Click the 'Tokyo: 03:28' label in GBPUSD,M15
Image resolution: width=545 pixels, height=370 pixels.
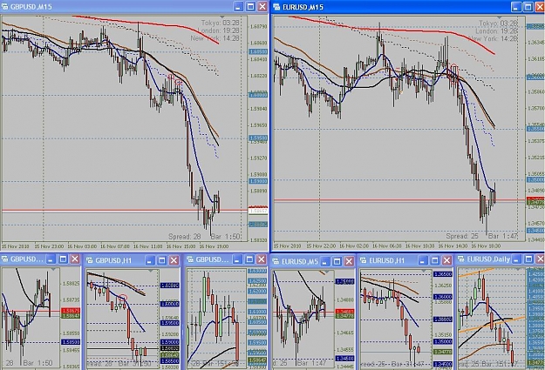pyautogui.click(x=221, y=23)
